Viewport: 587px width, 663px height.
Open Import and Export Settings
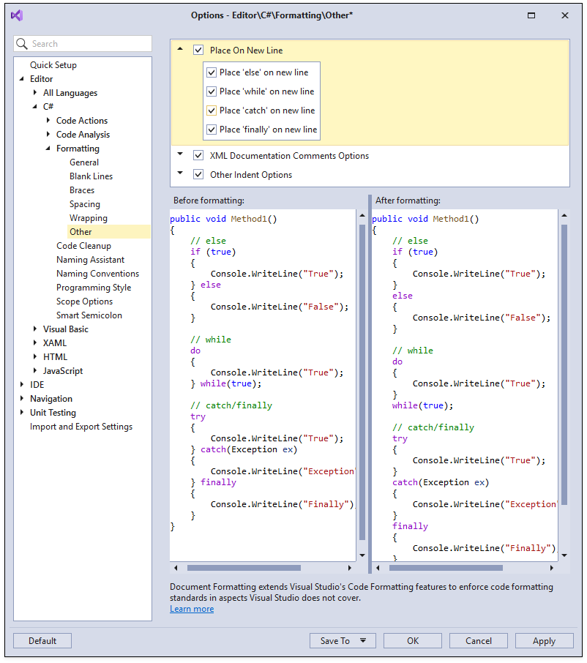click(81, 427)
